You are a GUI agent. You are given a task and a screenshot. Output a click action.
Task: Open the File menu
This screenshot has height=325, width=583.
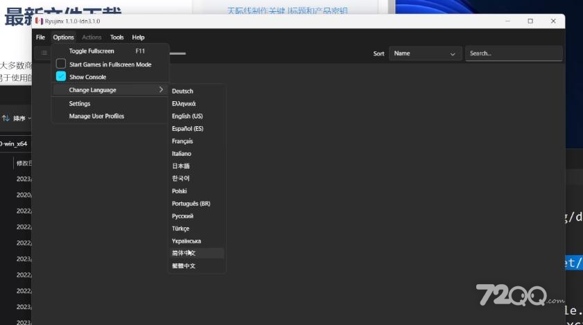click(40, 37)
